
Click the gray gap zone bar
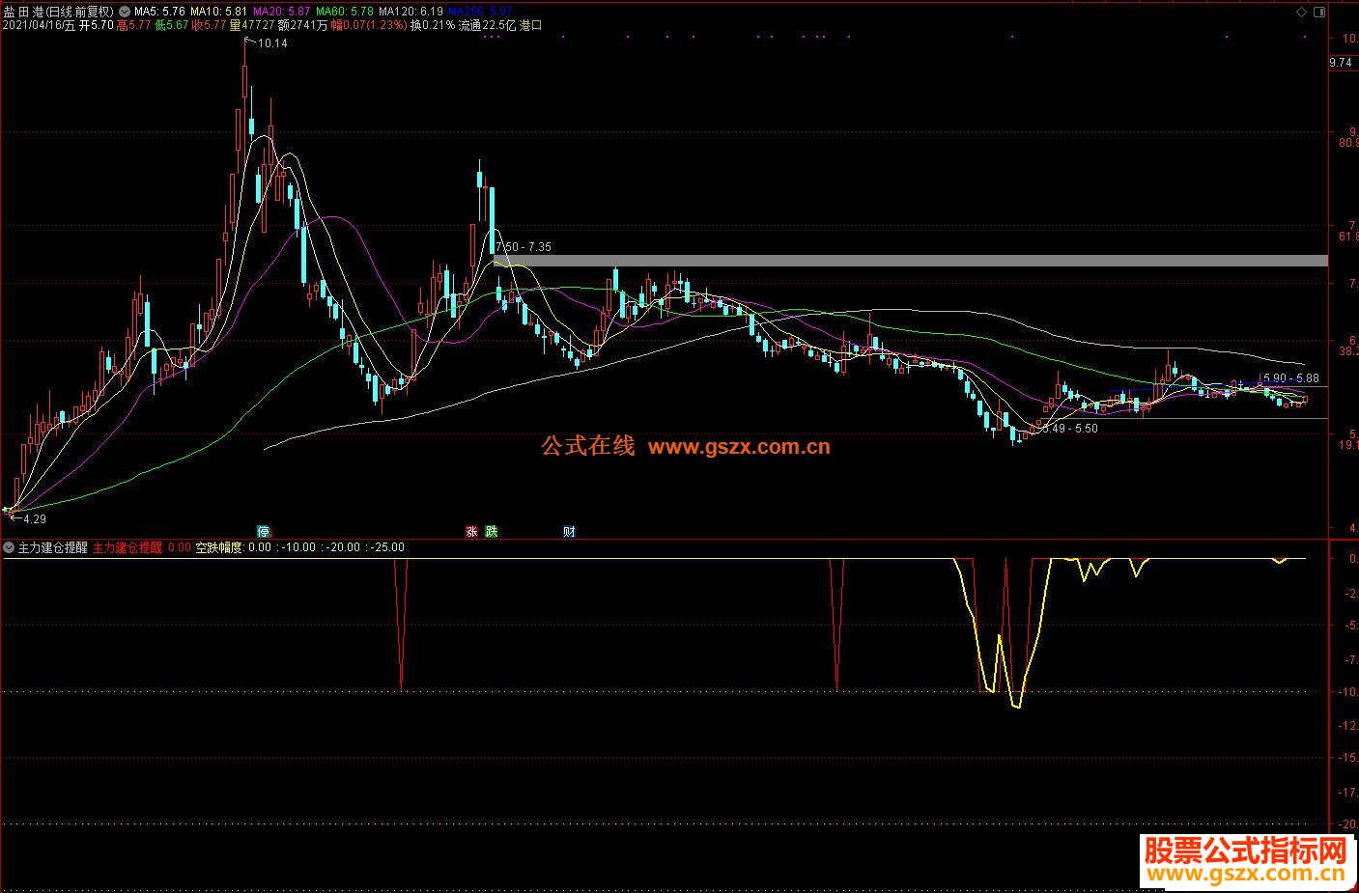pos(910,261)
